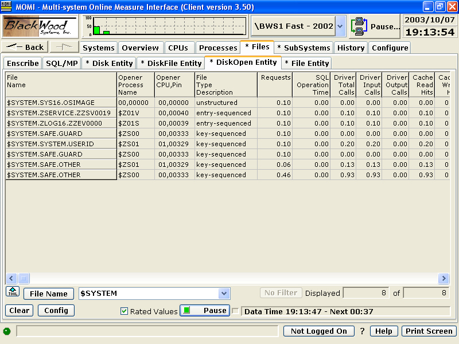Click the File Name column header
459x344 pixels.
(x=60, y=85)
